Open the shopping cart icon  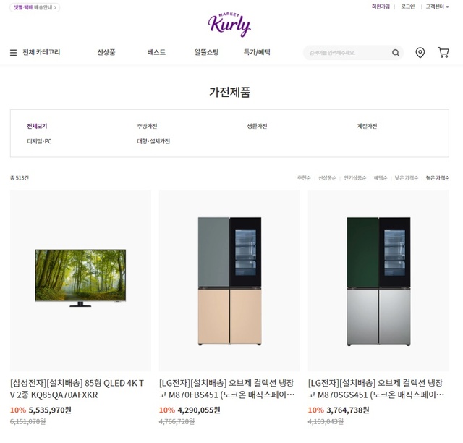coord(443,53)
